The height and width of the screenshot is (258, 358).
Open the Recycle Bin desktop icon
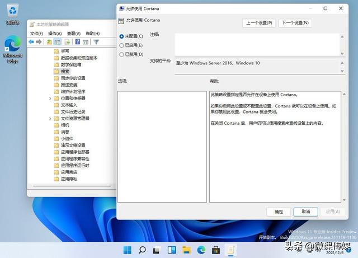(x=12, y=14)
